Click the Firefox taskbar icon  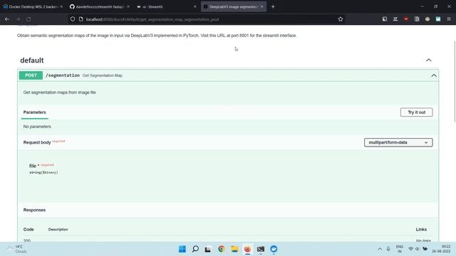tap(247, 249)
